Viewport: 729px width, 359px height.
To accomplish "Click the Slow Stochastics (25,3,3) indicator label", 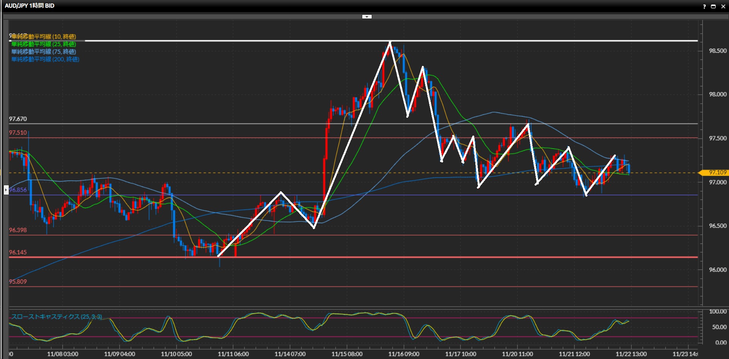I will tap(57, 317).
